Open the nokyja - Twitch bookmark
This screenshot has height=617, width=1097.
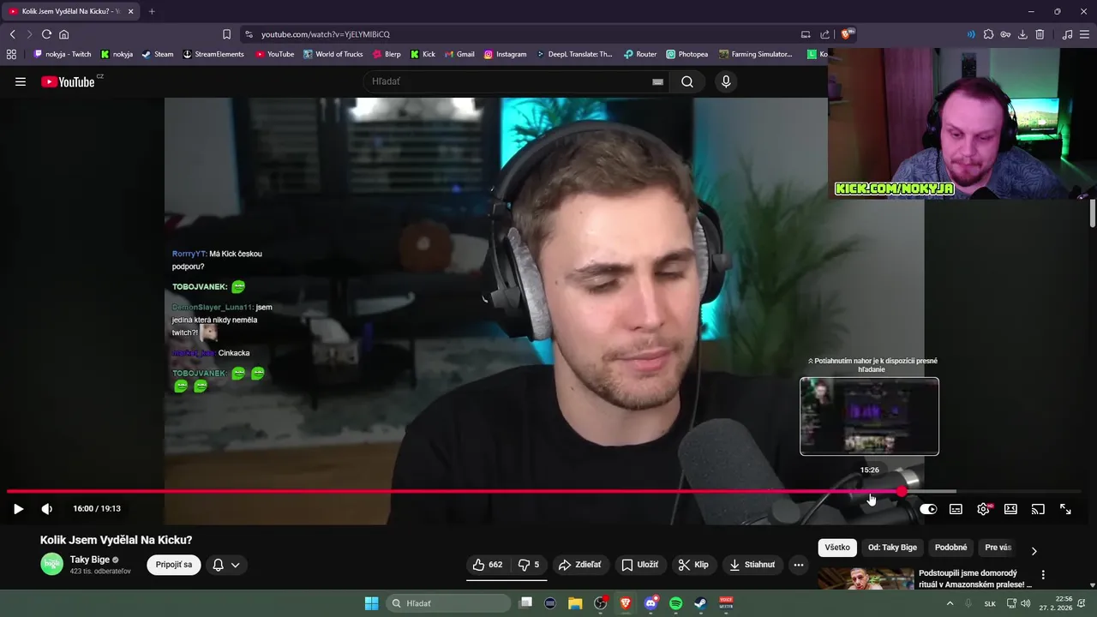[x=63, y=54]
